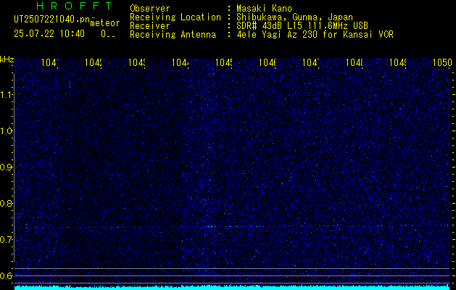This screenshot has height=290, width=456.
Task: Click the 'kHz' axis unit label
Action: click(x=7, y=59)
